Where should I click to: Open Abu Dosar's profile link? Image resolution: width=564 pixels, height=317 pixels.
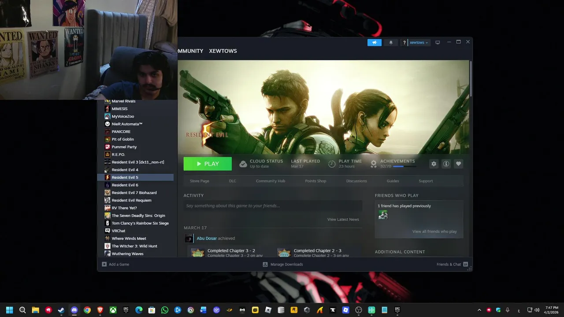pyautogui.click(x=207, y=238)
